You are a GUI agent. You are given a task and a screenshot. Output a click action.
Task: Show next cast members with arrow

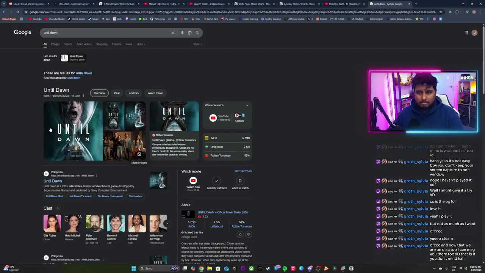167,223
